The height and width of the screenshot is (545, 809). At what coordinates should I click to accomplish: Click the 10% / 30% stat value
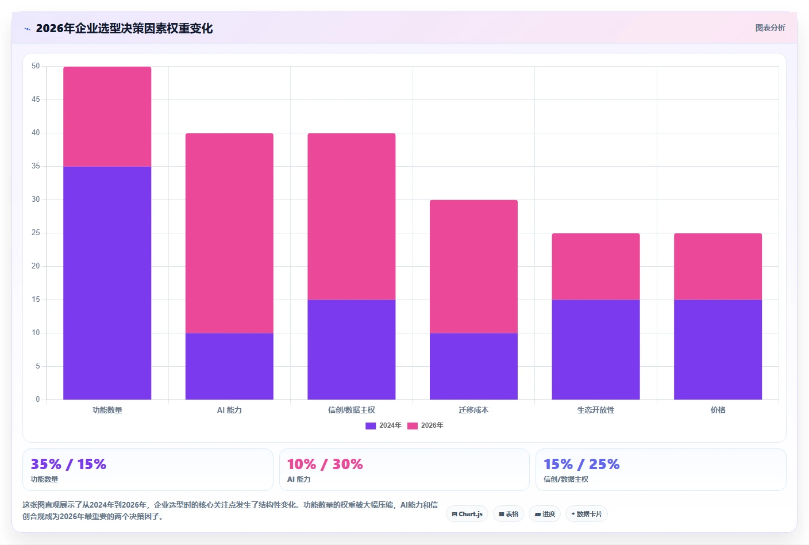point(325,464)
